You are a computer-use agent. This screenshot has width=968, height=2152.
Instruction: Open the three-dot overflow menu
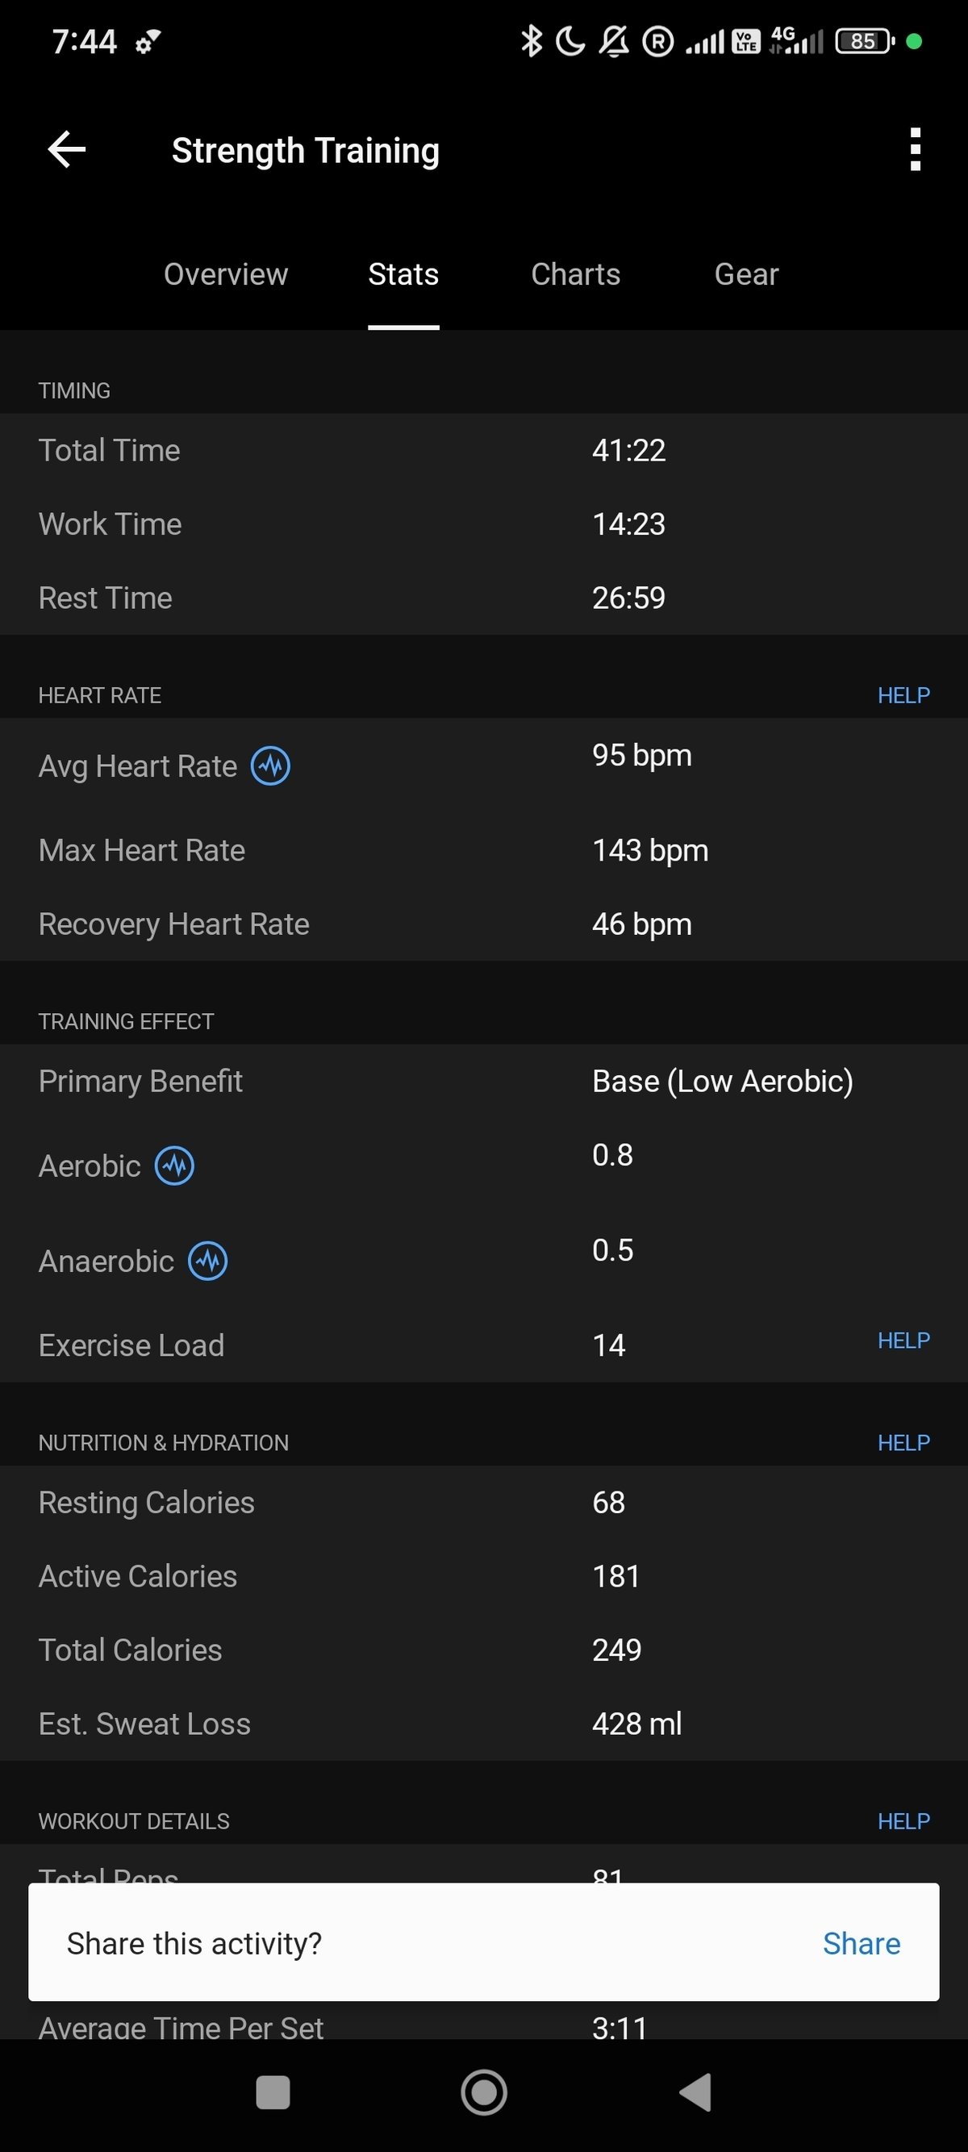915,150
